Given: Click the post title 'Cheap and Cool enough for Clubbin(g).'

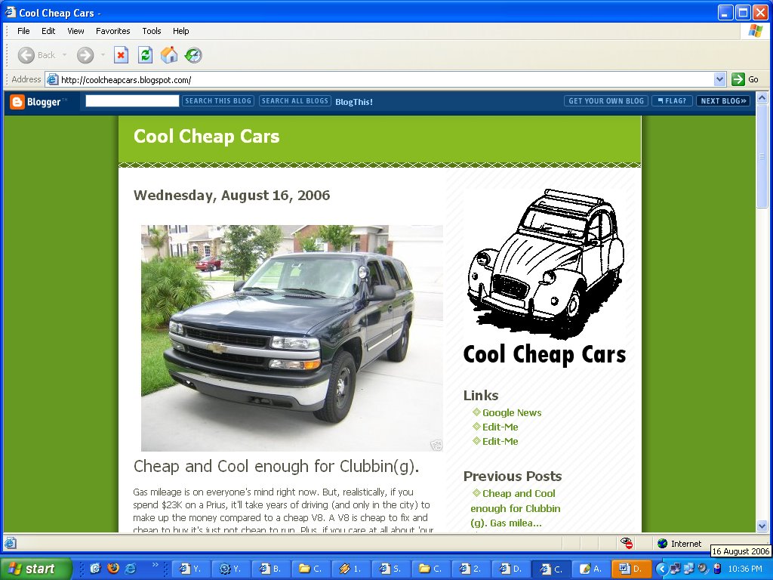Looking at the screenshot, I should (x=276, y=467).
